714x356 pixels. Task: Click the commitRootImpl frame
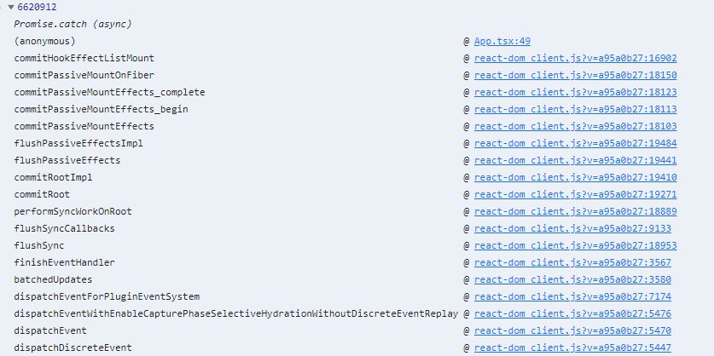tap(53, 177)
